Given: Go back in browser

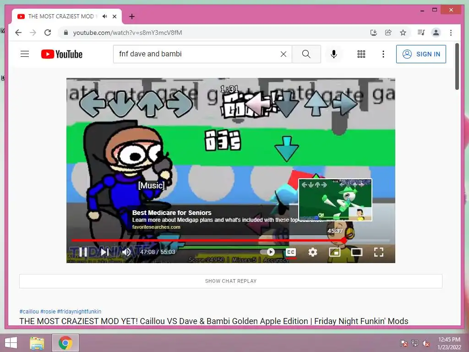Looking at the screenshot, I should click(x=18, y=33).
